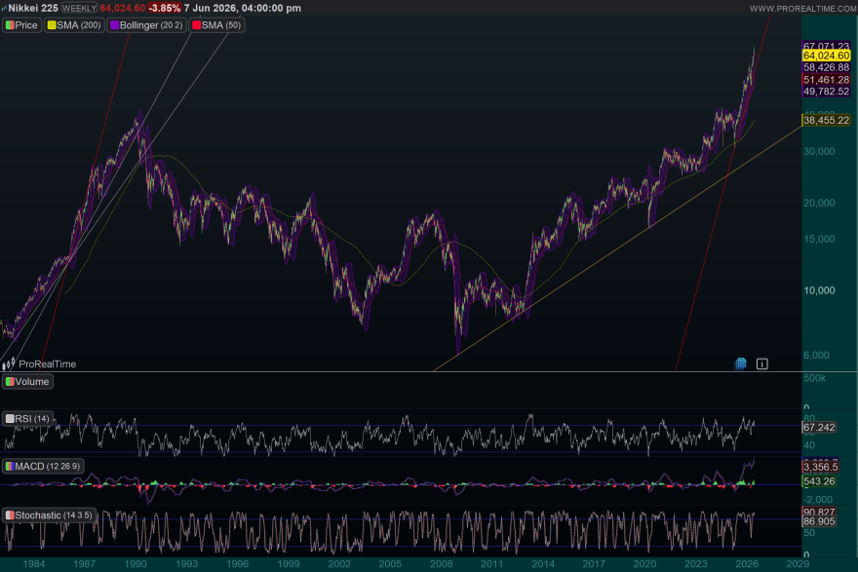Click the blue documents icon in chart corner
The image size is (858, 572).
740,363
